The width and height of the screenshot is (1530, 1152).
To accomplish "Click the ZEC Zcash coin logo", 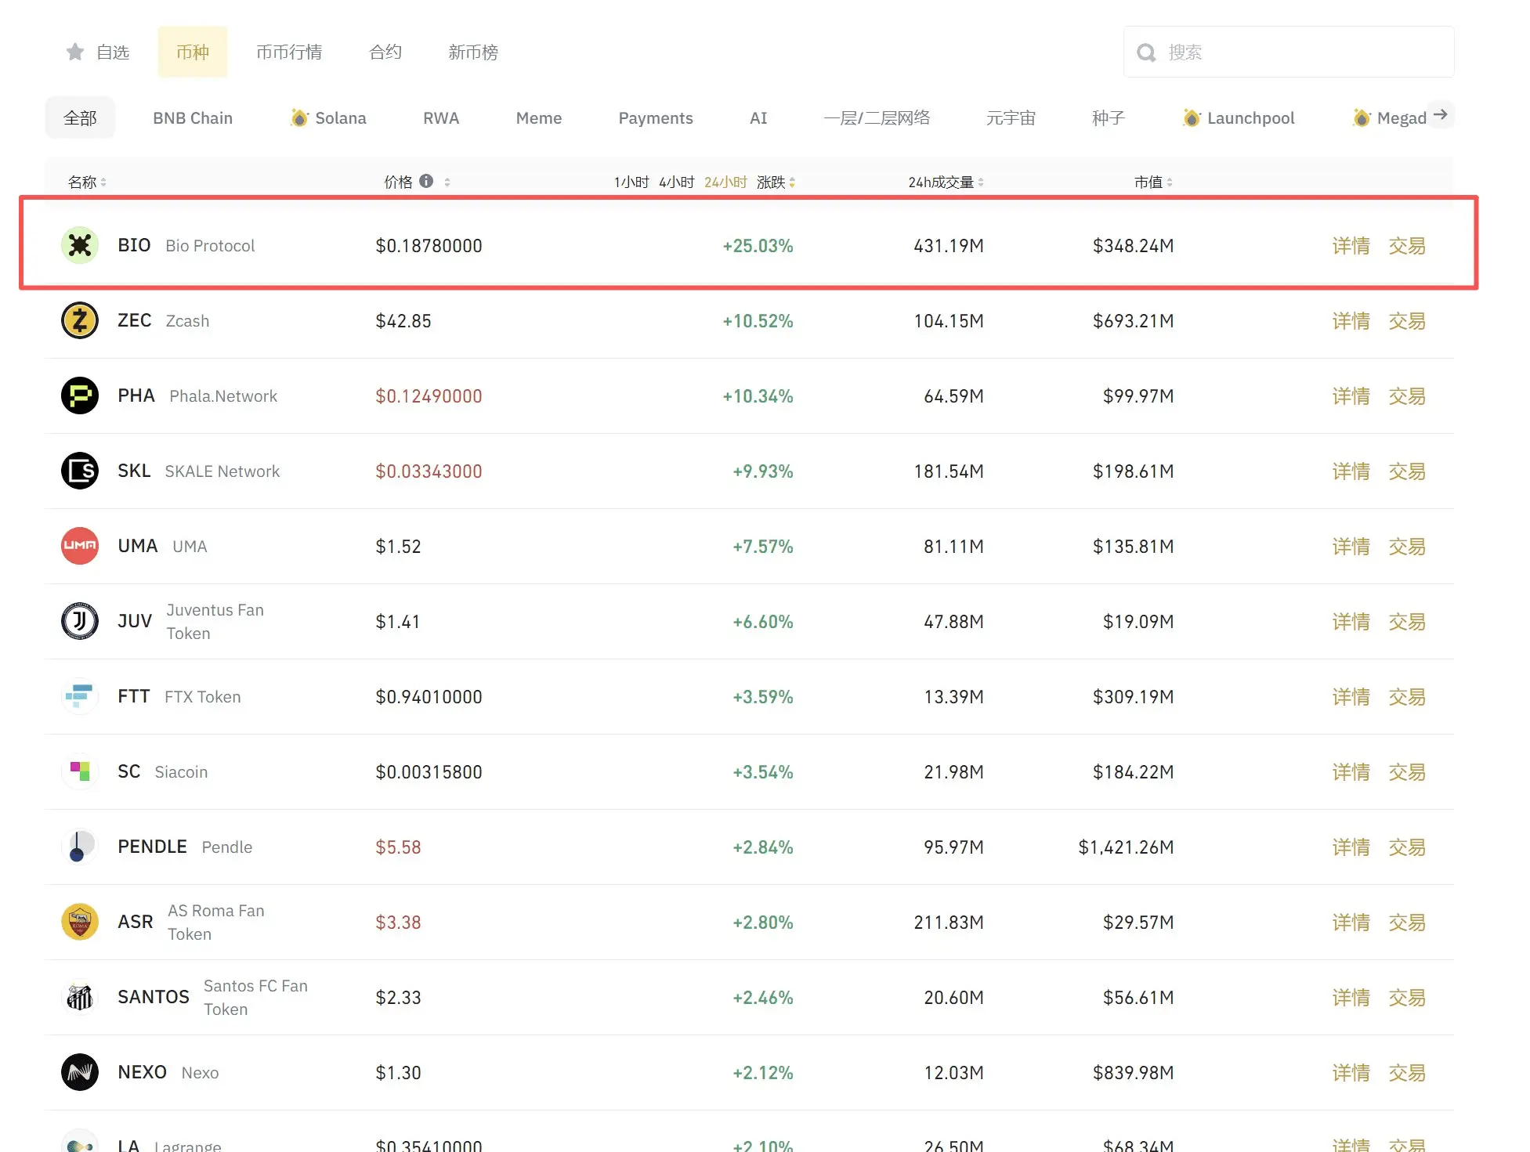I will click(80, 320).
